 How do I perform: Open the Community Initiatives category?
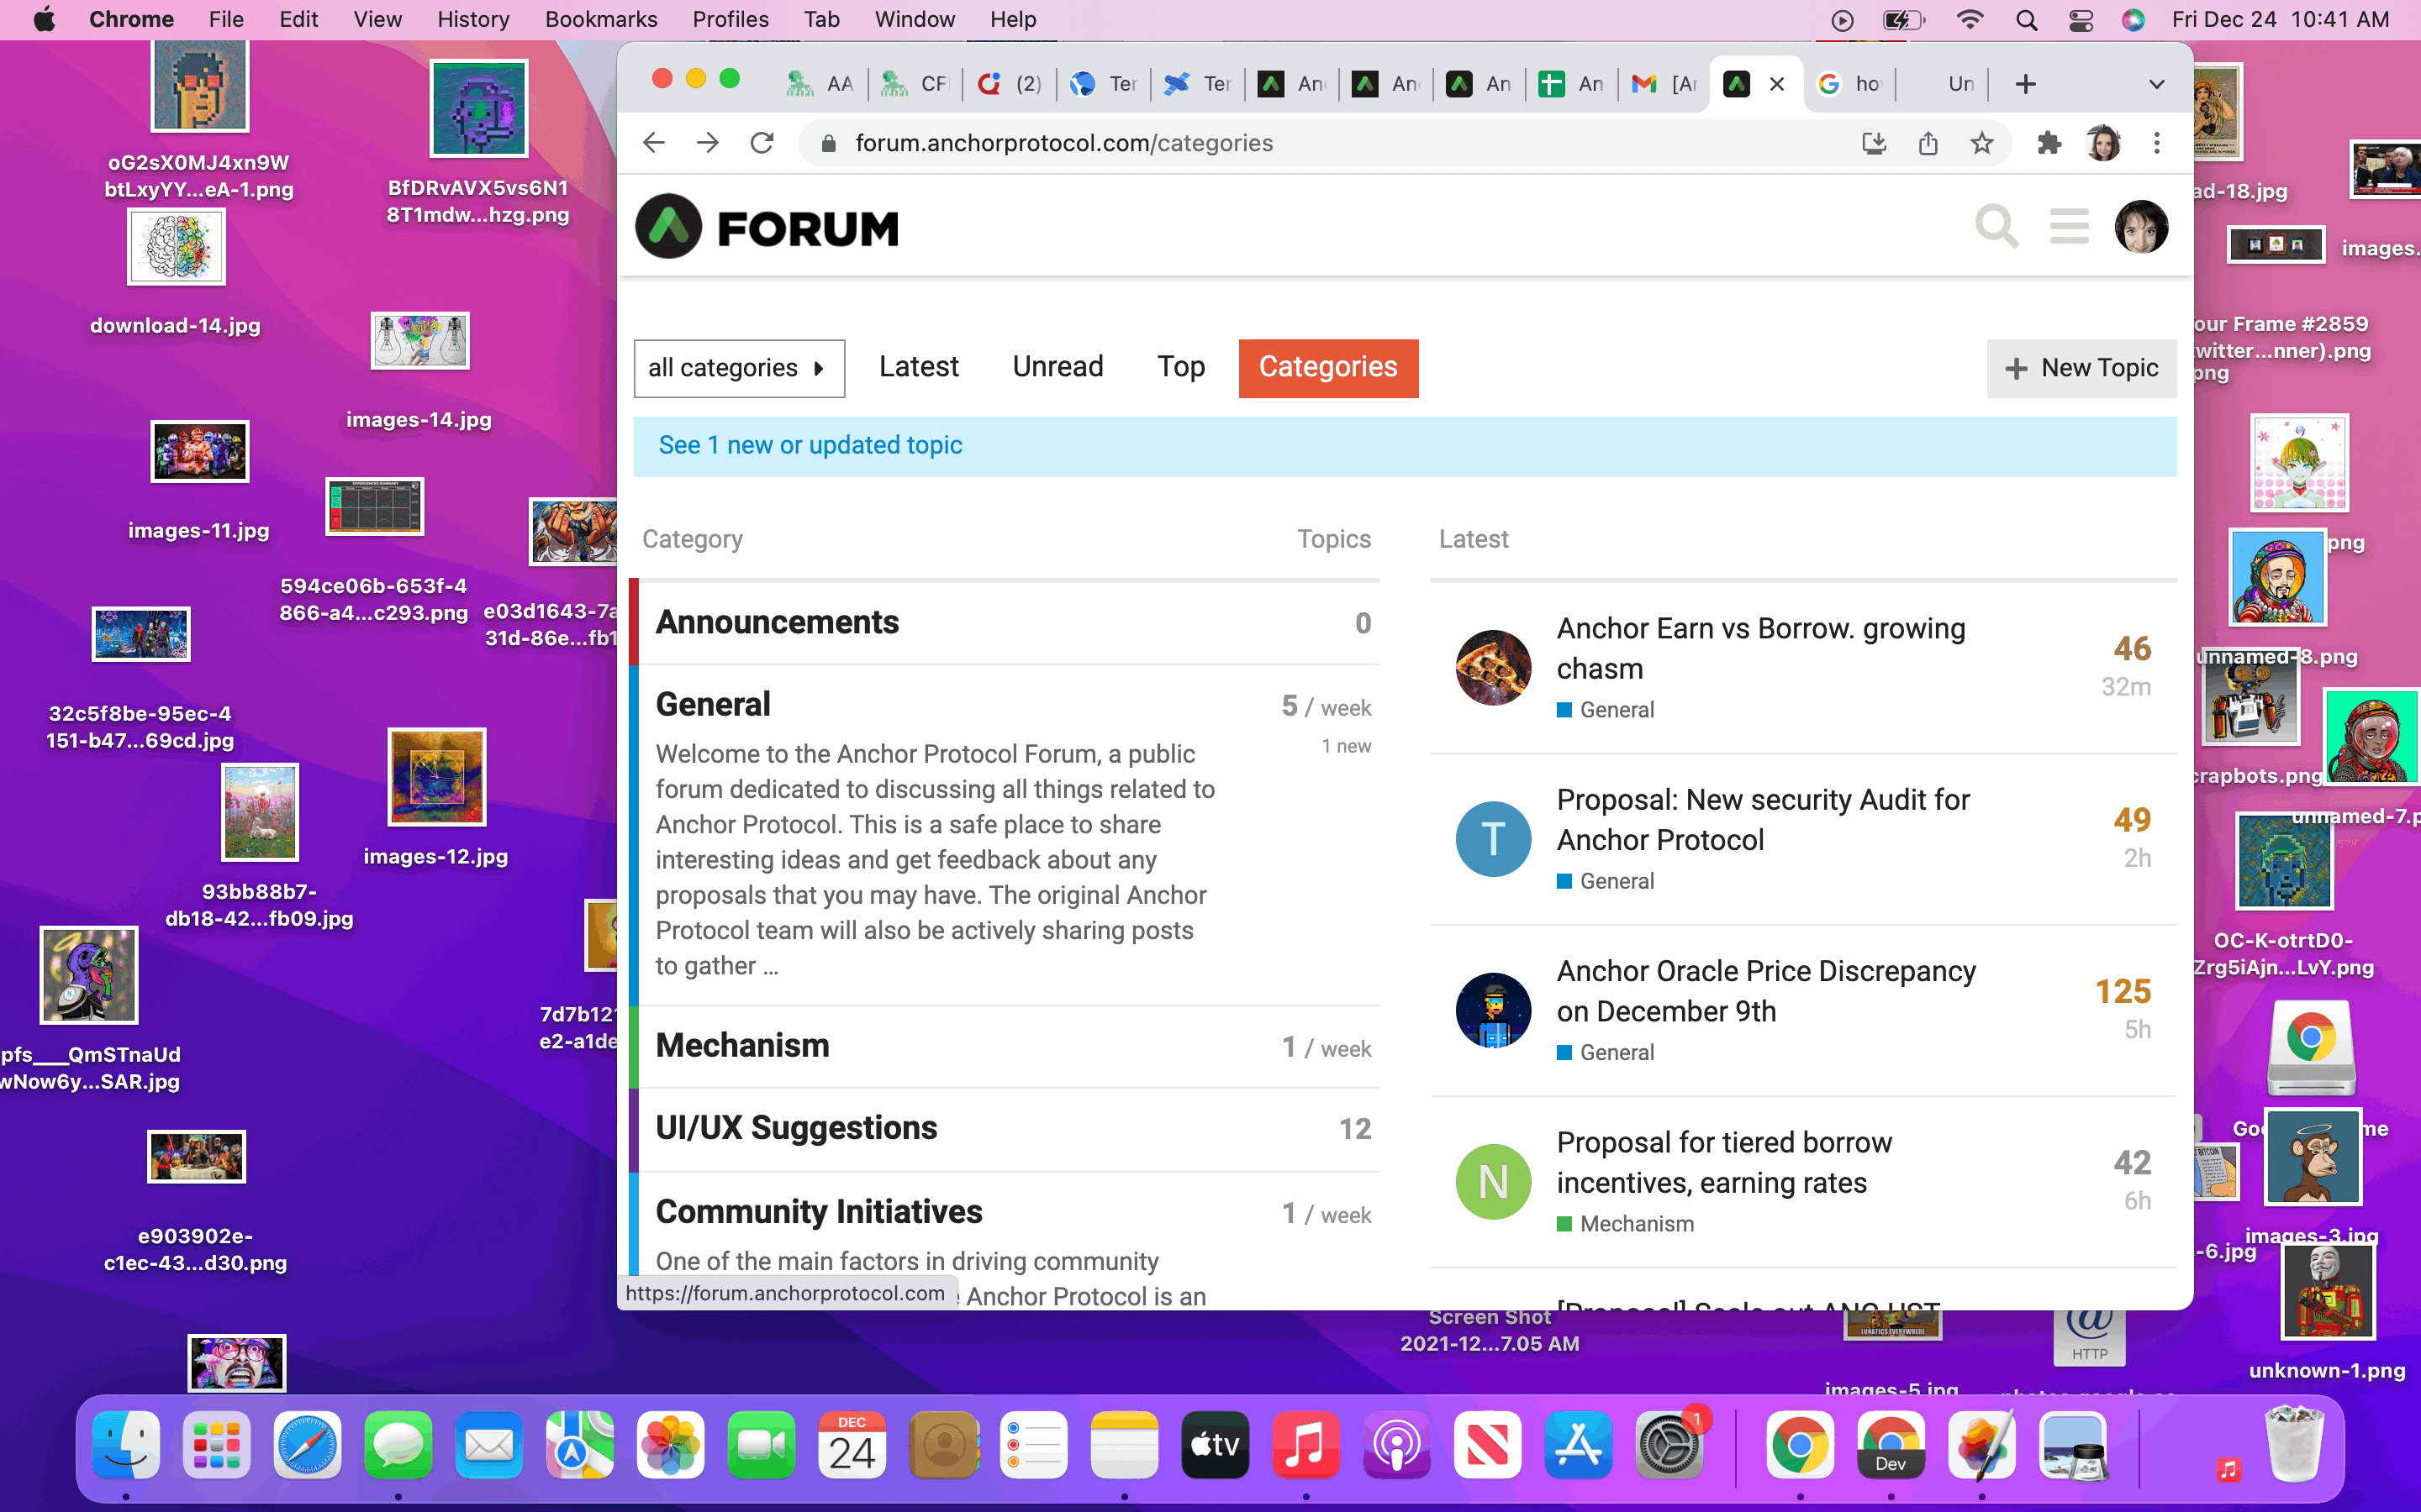[x=818, y=1212]
